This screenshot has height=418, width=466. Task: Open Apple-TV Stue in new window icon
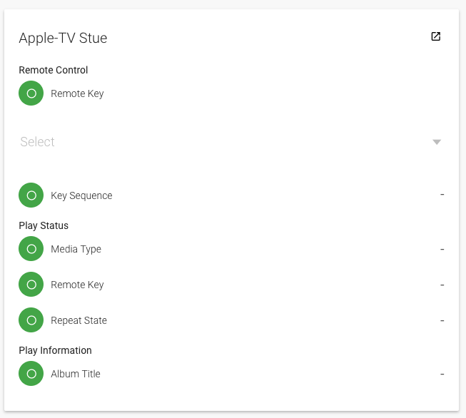pos(435,37)
